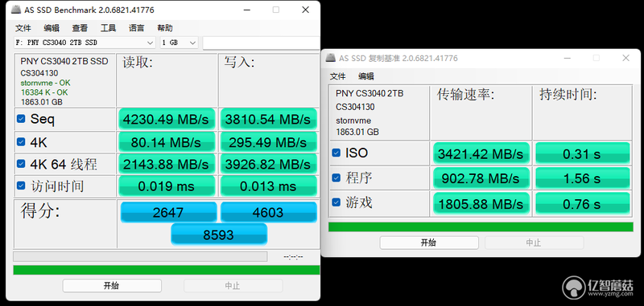
Task: Open the 工具 menu
Action: coord(108,28)
